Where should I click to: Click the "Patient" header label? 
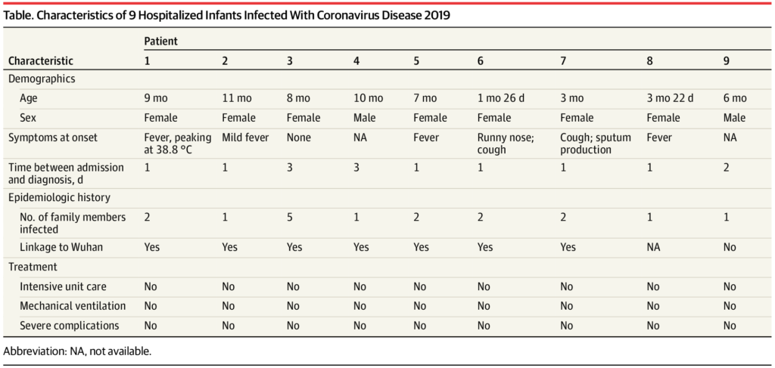tap(160, 42)
